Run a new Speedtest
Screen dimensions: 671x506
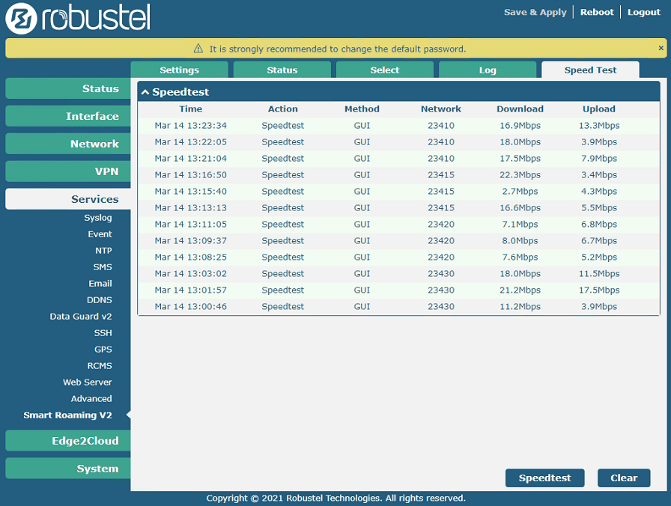coord(544,478)
